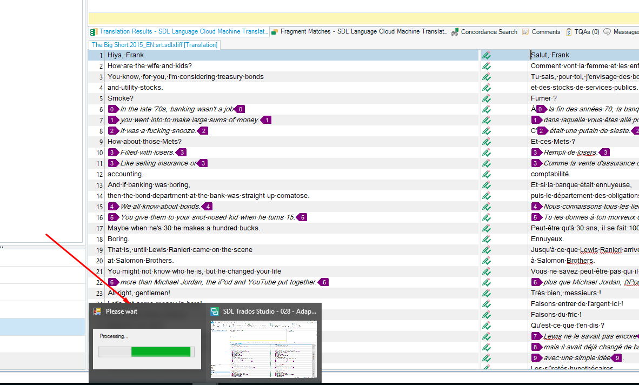Switch to the Comments tab
Image resolution: width=639 pixels, height=385 pixels.
(542, 32)
